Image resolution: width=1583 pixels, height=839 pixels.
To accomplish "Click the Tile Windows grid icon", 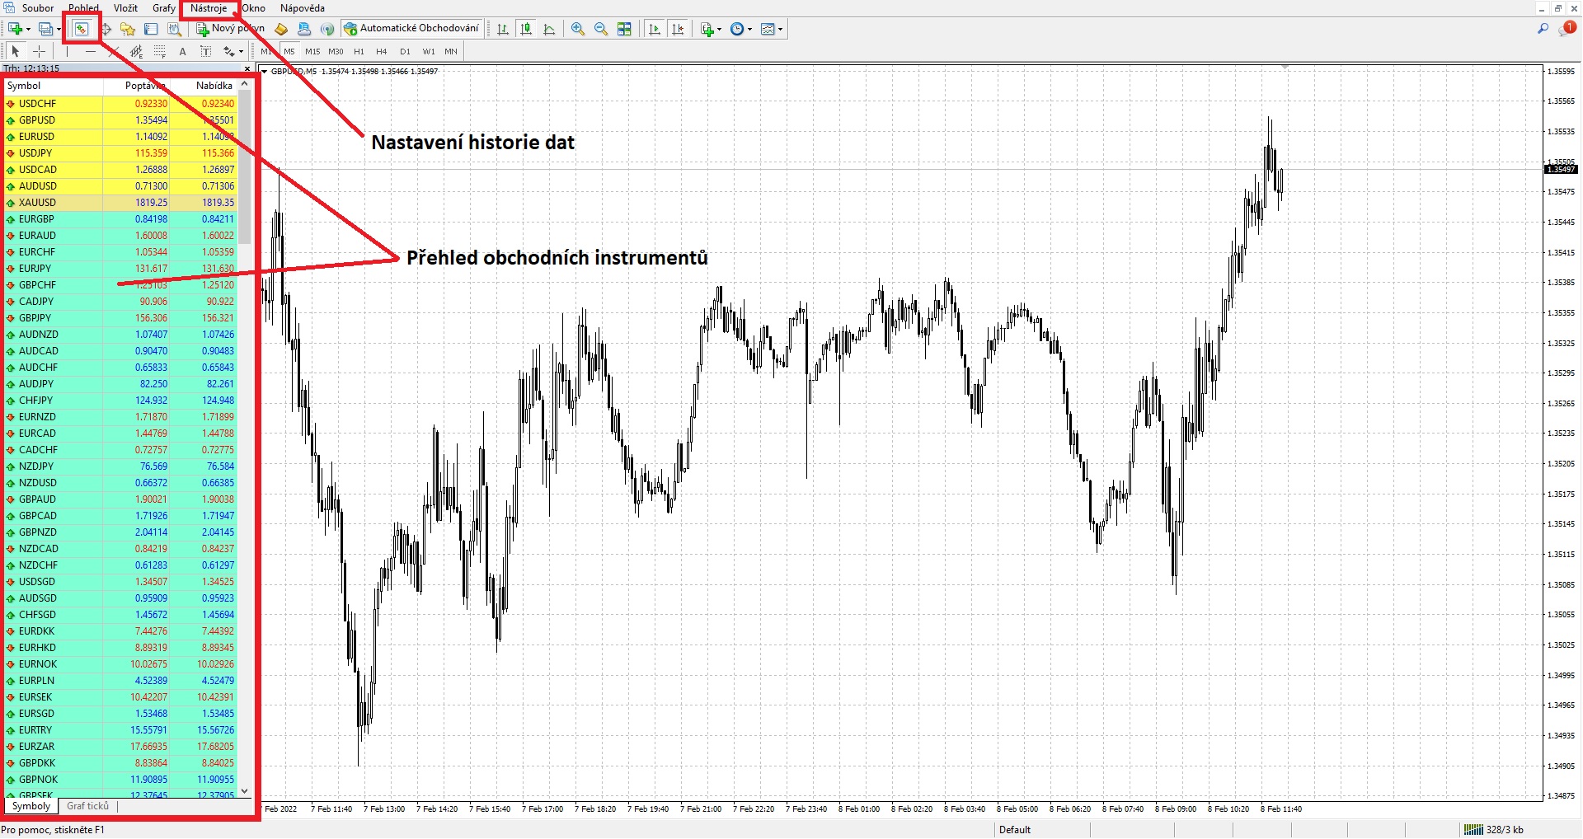I will (x=624, y=29).
